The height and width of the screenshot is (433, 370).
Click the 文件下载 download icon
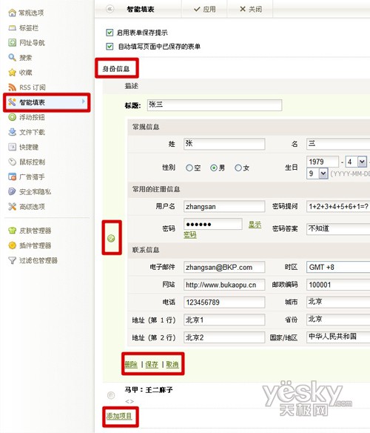coord(12,132)
